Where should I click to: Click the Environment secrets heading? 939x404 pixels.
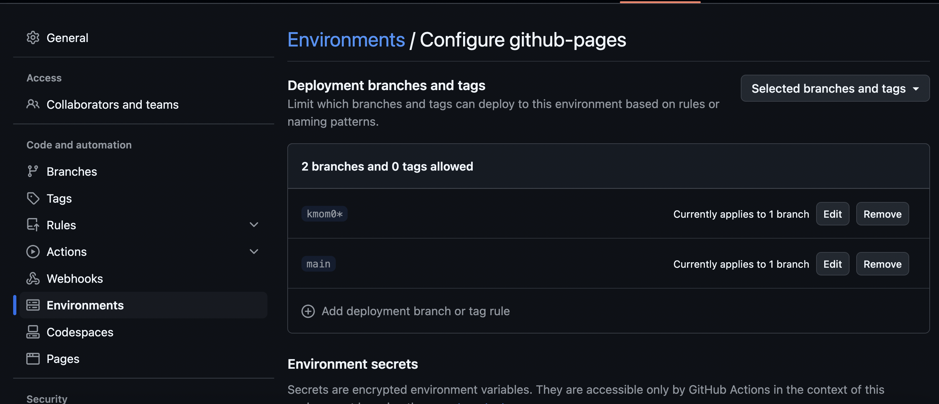(352, 364)
